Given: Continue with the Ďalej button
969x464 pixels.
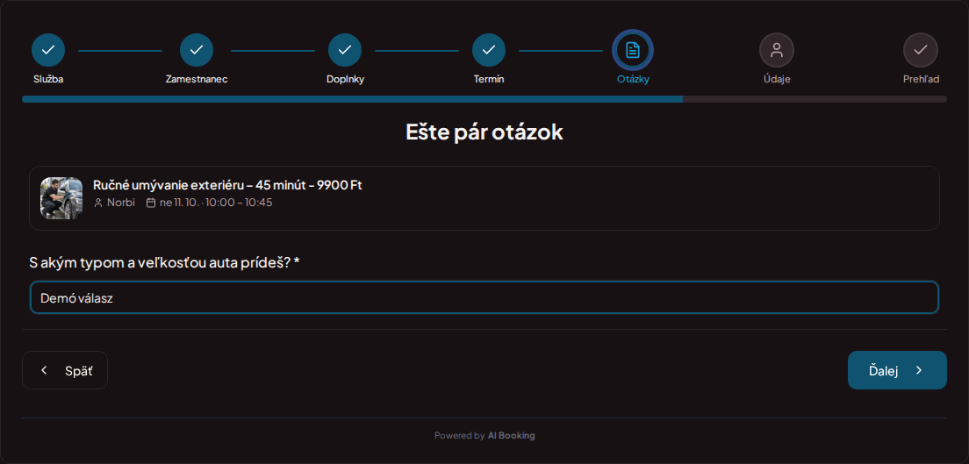Looking at the screenshot, I should 897,370.
